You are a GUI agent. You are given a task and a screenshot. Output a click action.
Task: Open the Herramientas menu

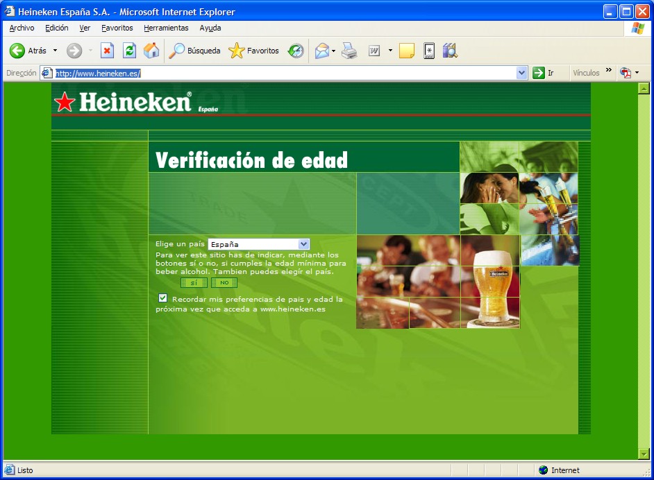(x=166, y=28)
